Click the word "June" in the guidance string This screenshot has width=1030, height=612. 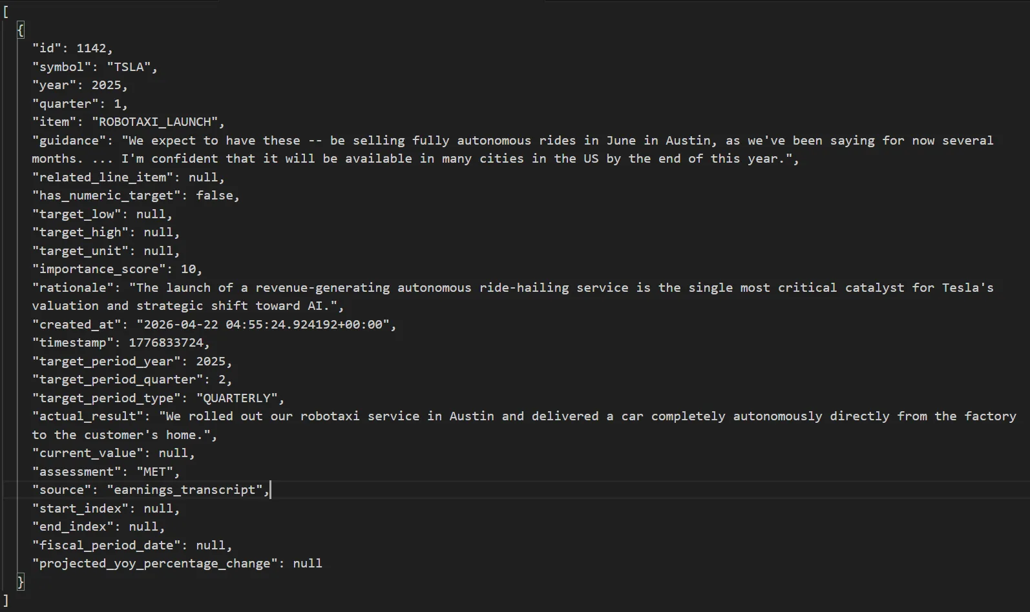(x=620, y=141)
